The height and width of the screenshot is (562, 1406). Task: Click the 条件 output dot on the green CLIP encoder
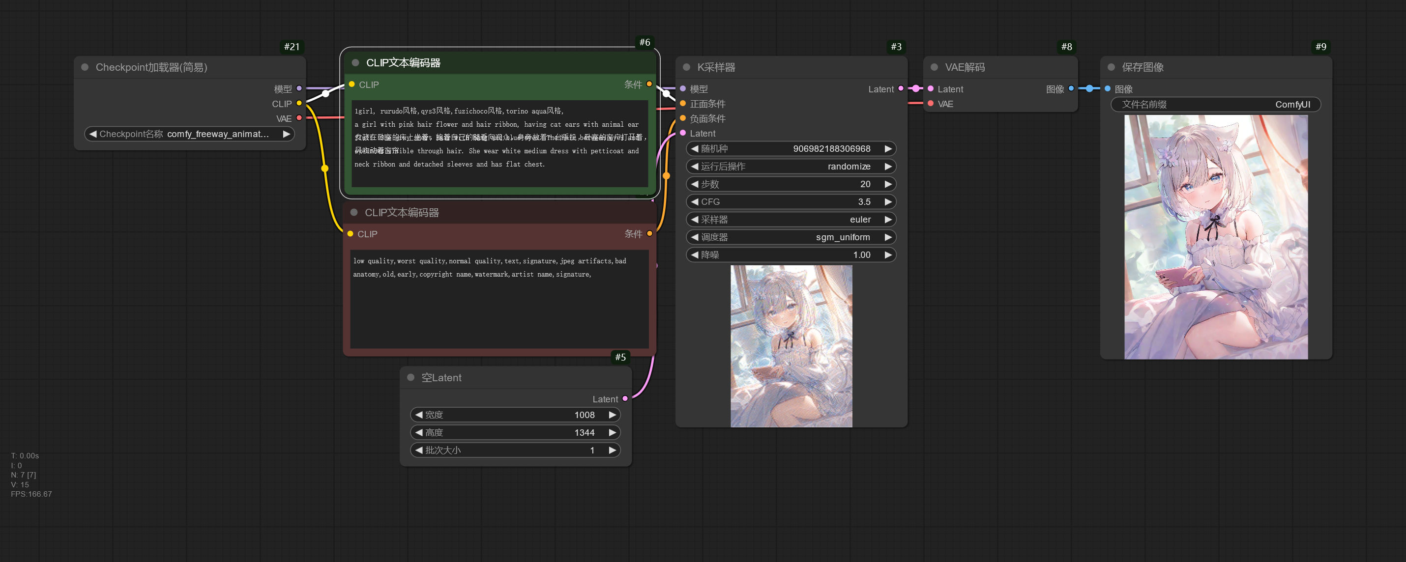click(648, 84)
